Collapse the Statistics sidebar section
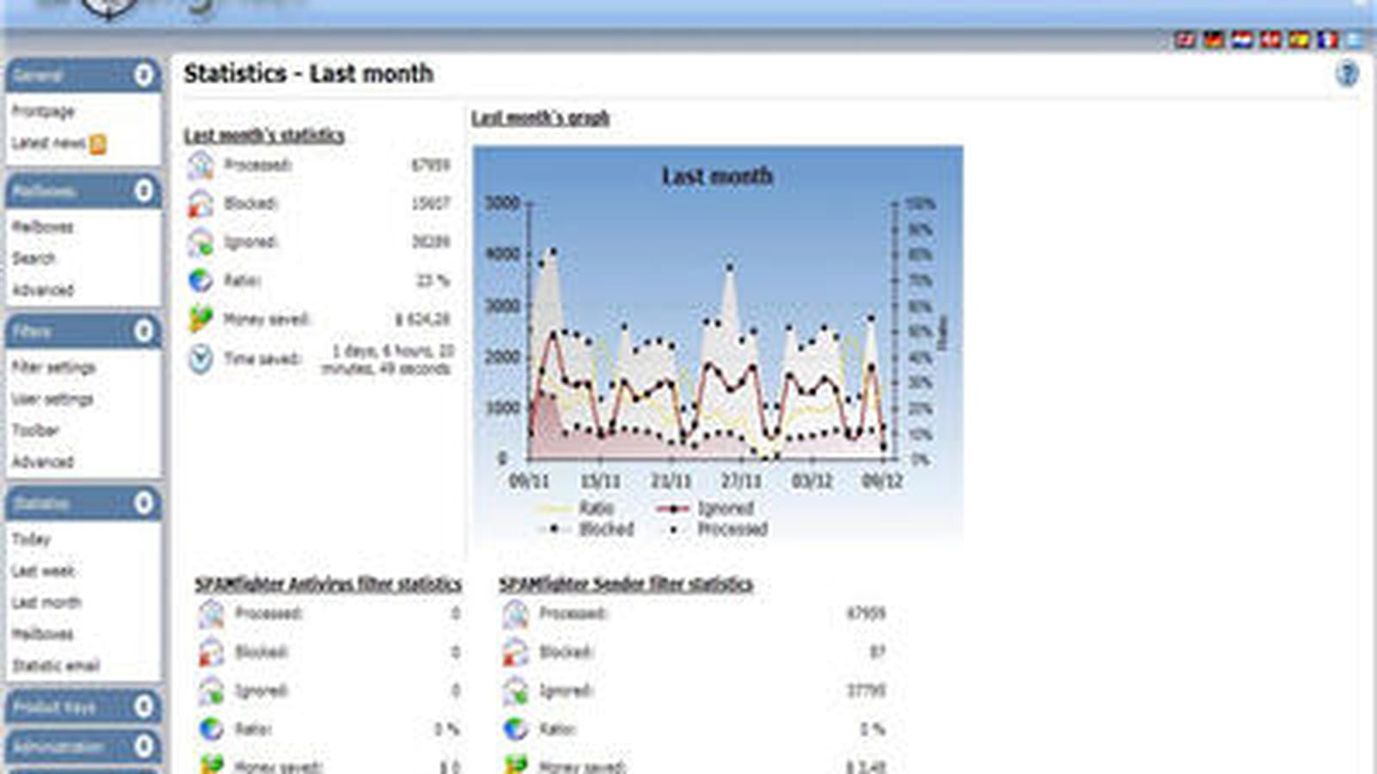Screen dimensions: 1377x774 pyautogui.click(x=144, y=503)
